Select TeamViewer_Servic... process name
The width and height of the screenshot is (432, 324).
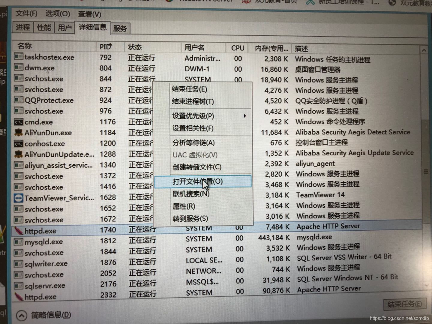click(59, 198)
